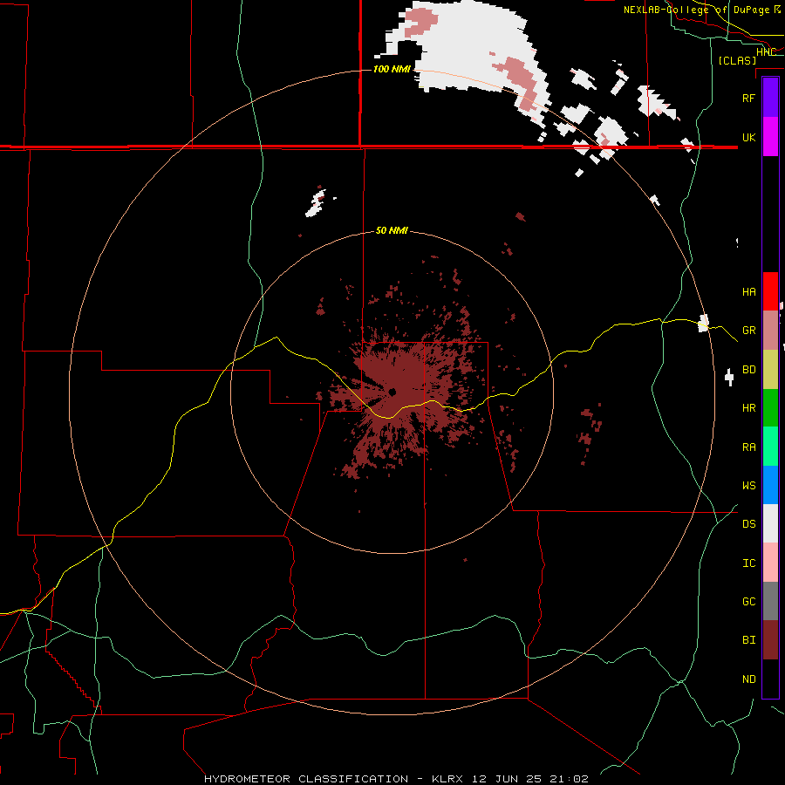
Task: Pick the yellow BD legend swatch
Action: point(770,370)
